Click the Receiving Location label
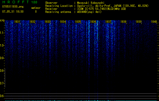 pyautogui.click(x=59, y=6)
